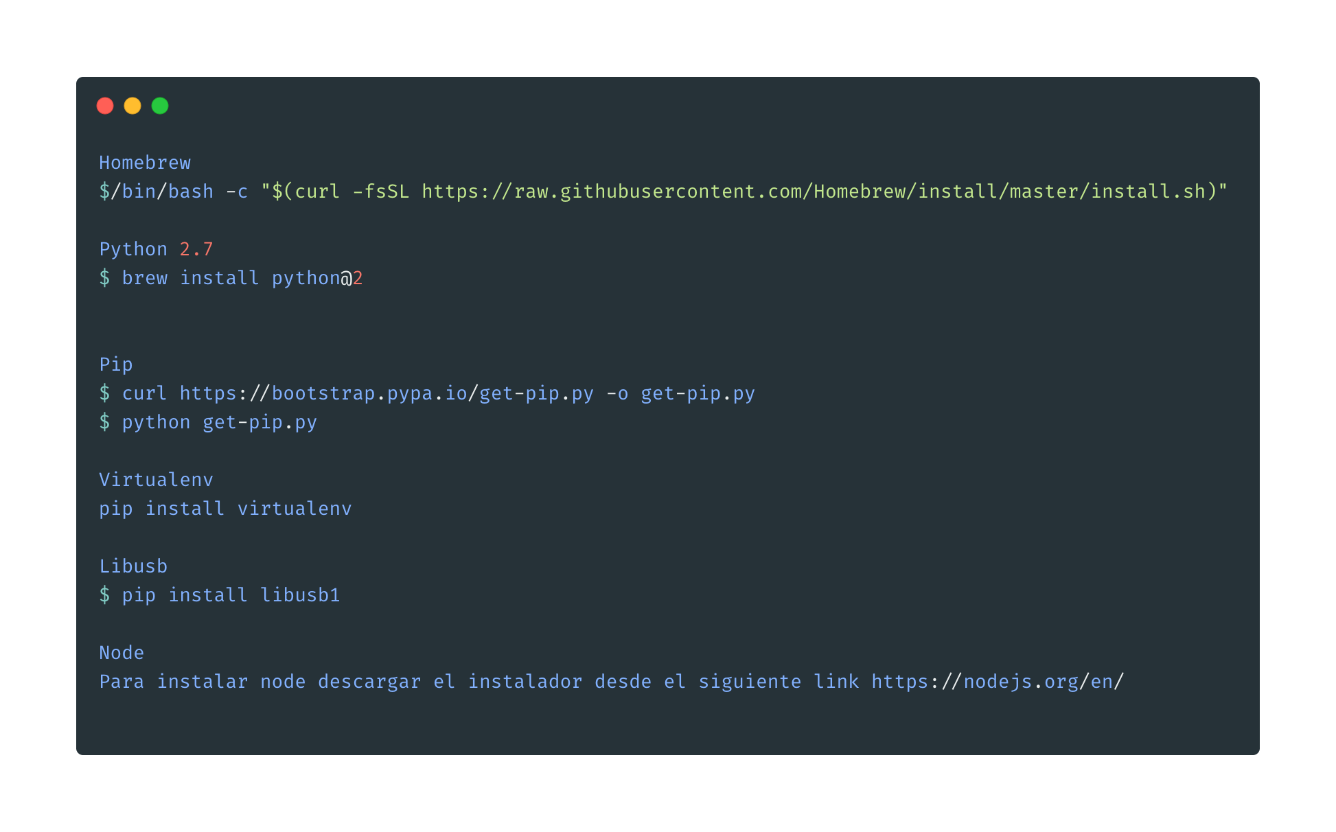Open the raw.githubusercontent.com Homebrew install URL

[814, 192]
